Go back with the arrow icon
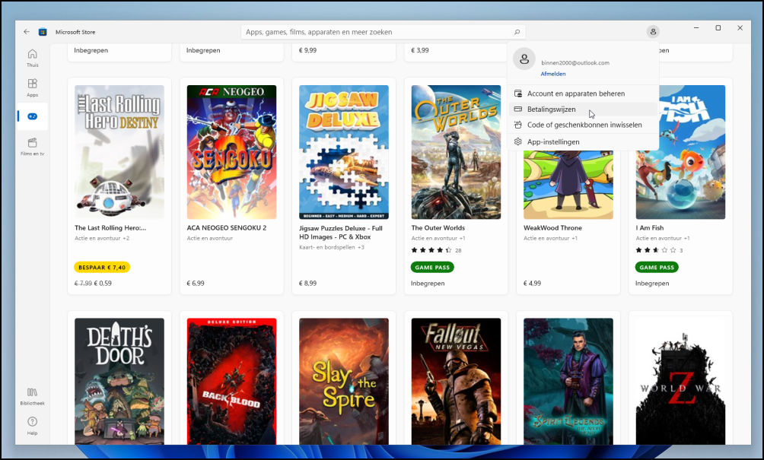Screen dimensions: 764x460 point(27,32)
